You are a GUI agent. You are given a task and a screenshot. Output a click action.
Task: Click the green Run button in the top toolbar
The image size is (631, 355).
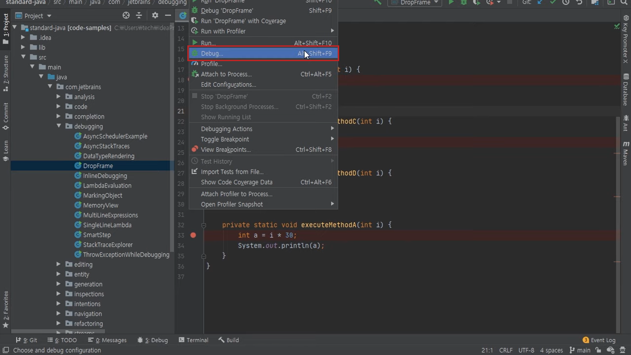tap(451, 2)
